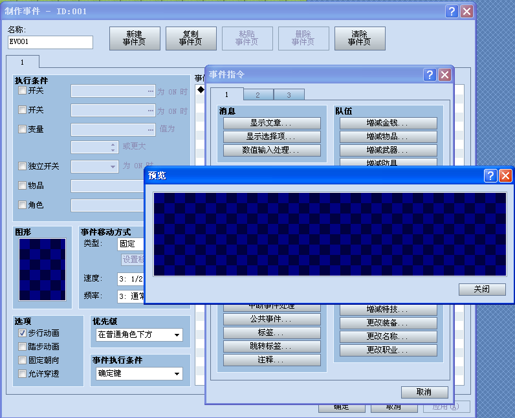Click ellipsis of 变量 selector field
Image resolution: width=515 pixels, height=418 pixels.
tap(151, 129)
